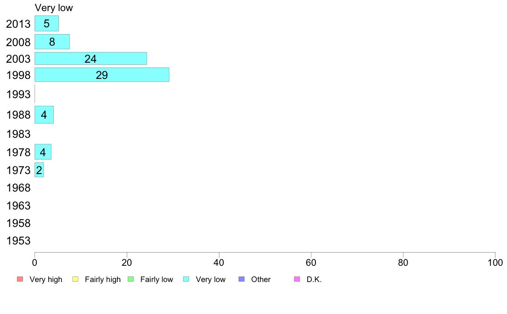Click the 40 axis tick label
The image size is (507, 314).
coord(219,262)
